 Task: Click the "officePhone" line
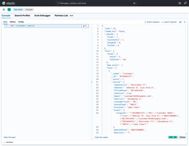coord(129,90)
